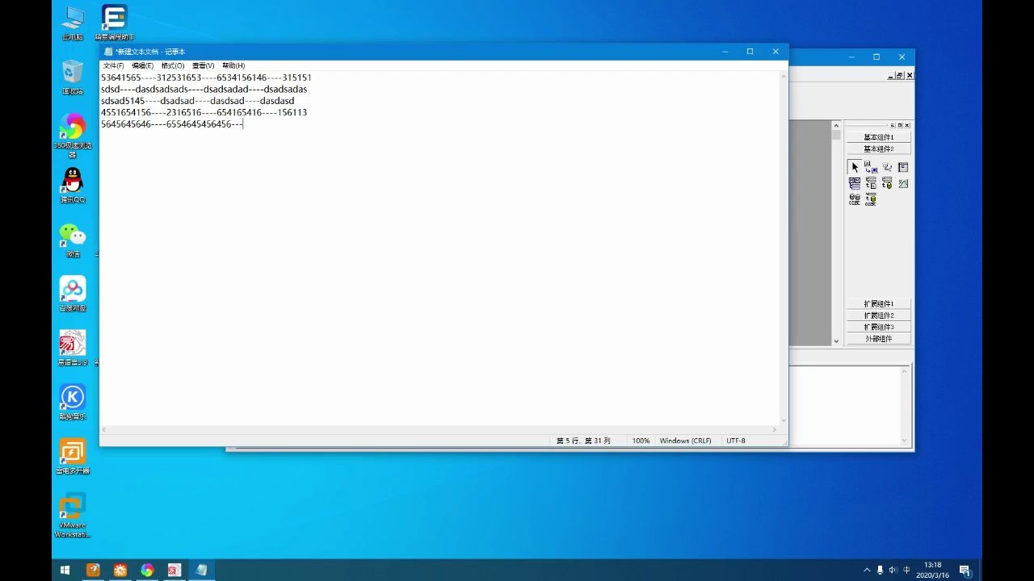Viewport: 1034px width, 581px height.
Task: Click left arrow of Notepad horizontal scrollbar
Action: 104,430
